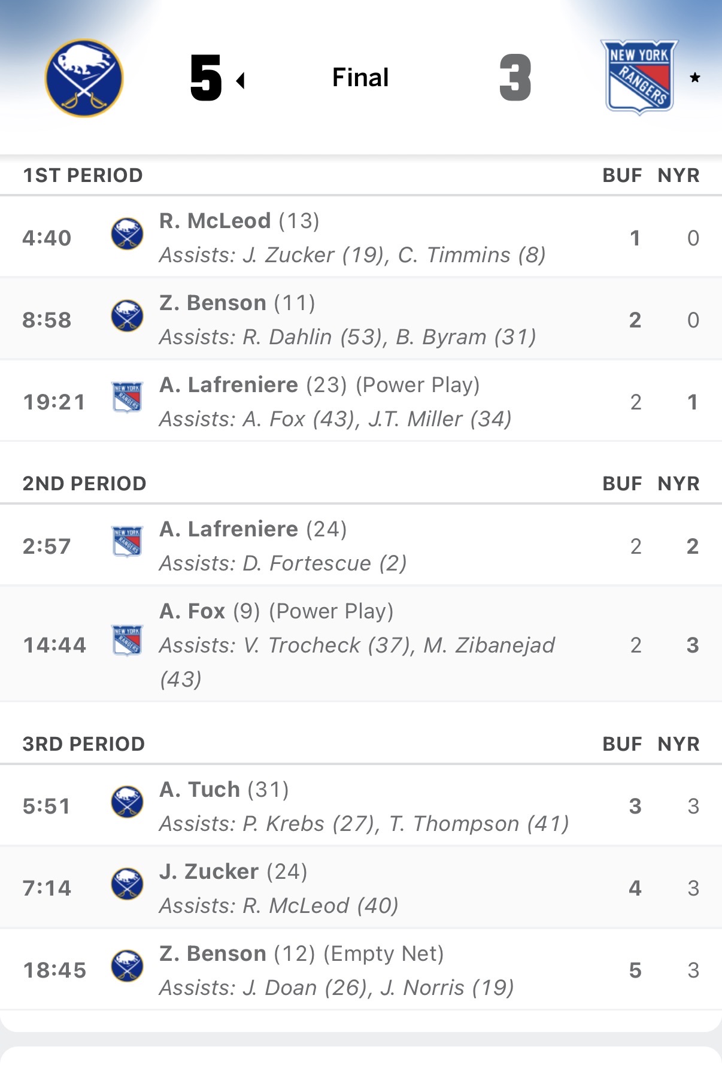Tap Sabres icon beside A. Tuch goal

point(127,802)
